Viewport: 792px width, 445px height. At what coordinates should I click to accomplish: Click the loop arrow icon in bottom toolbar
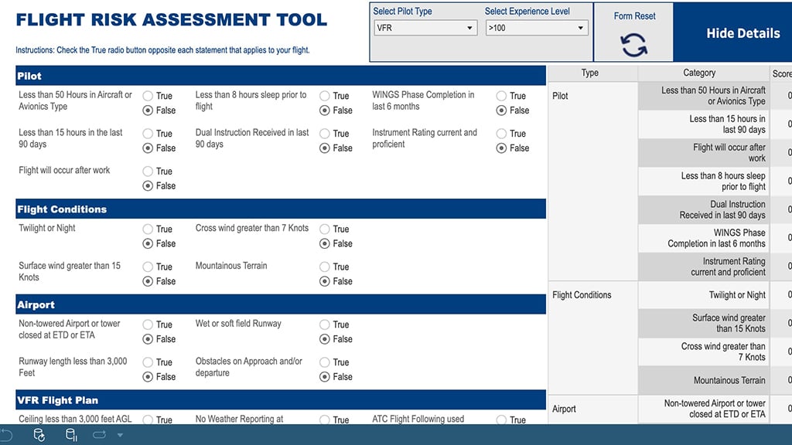pyautogui.click(x=99, y=435)
